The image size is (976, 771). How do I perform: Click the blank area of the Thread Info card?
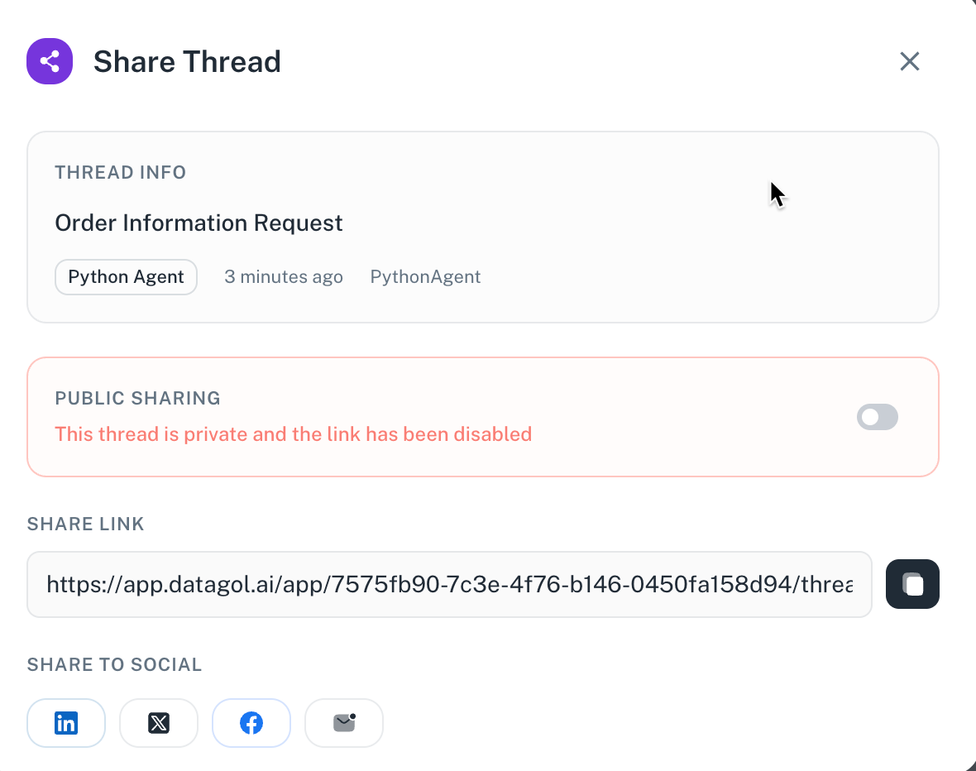(662, 248)
